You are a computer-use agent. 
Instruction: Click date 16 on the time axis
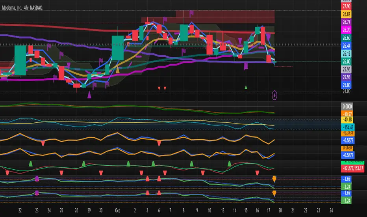(x=257, y=210)
